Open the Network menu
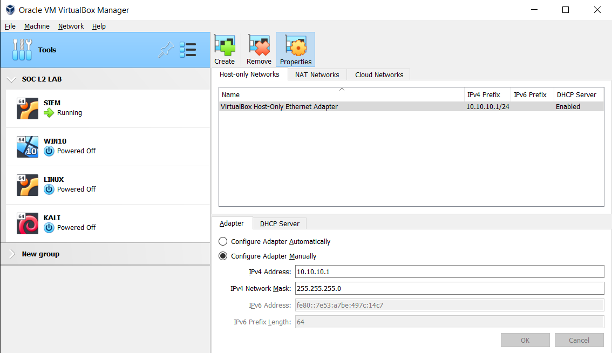Screen dimensions: 612x353 [71, 26]
